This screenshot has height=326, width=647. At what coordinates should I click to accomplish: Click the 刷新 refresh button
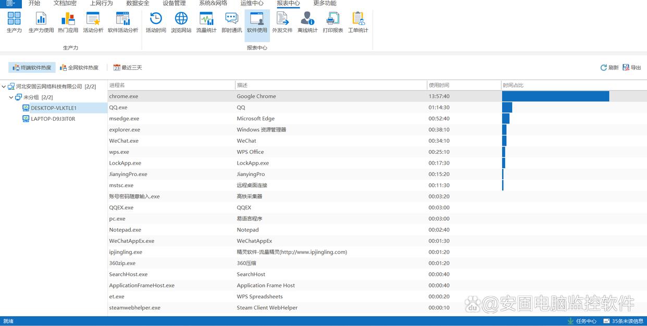pyautogui.click(x=609, y=68)
